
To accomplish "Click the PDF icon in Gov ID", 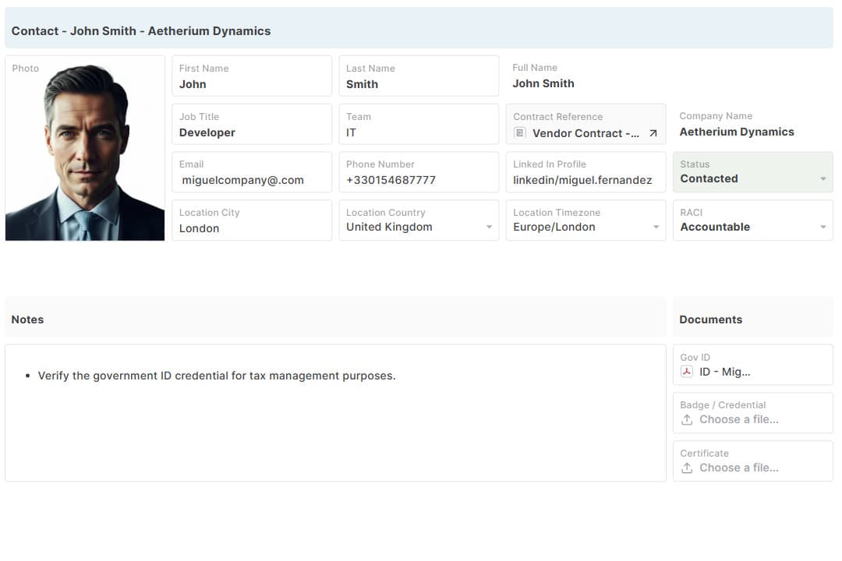I will (x=687, y=372).
